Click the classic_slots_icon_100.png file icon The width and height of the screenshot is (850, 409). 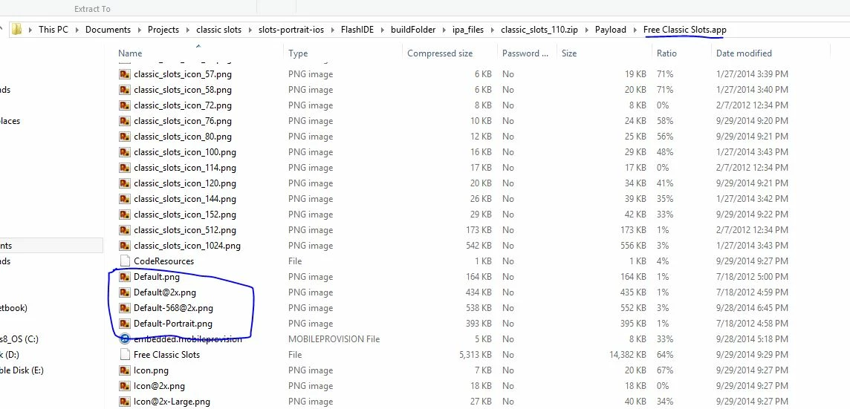125,152
